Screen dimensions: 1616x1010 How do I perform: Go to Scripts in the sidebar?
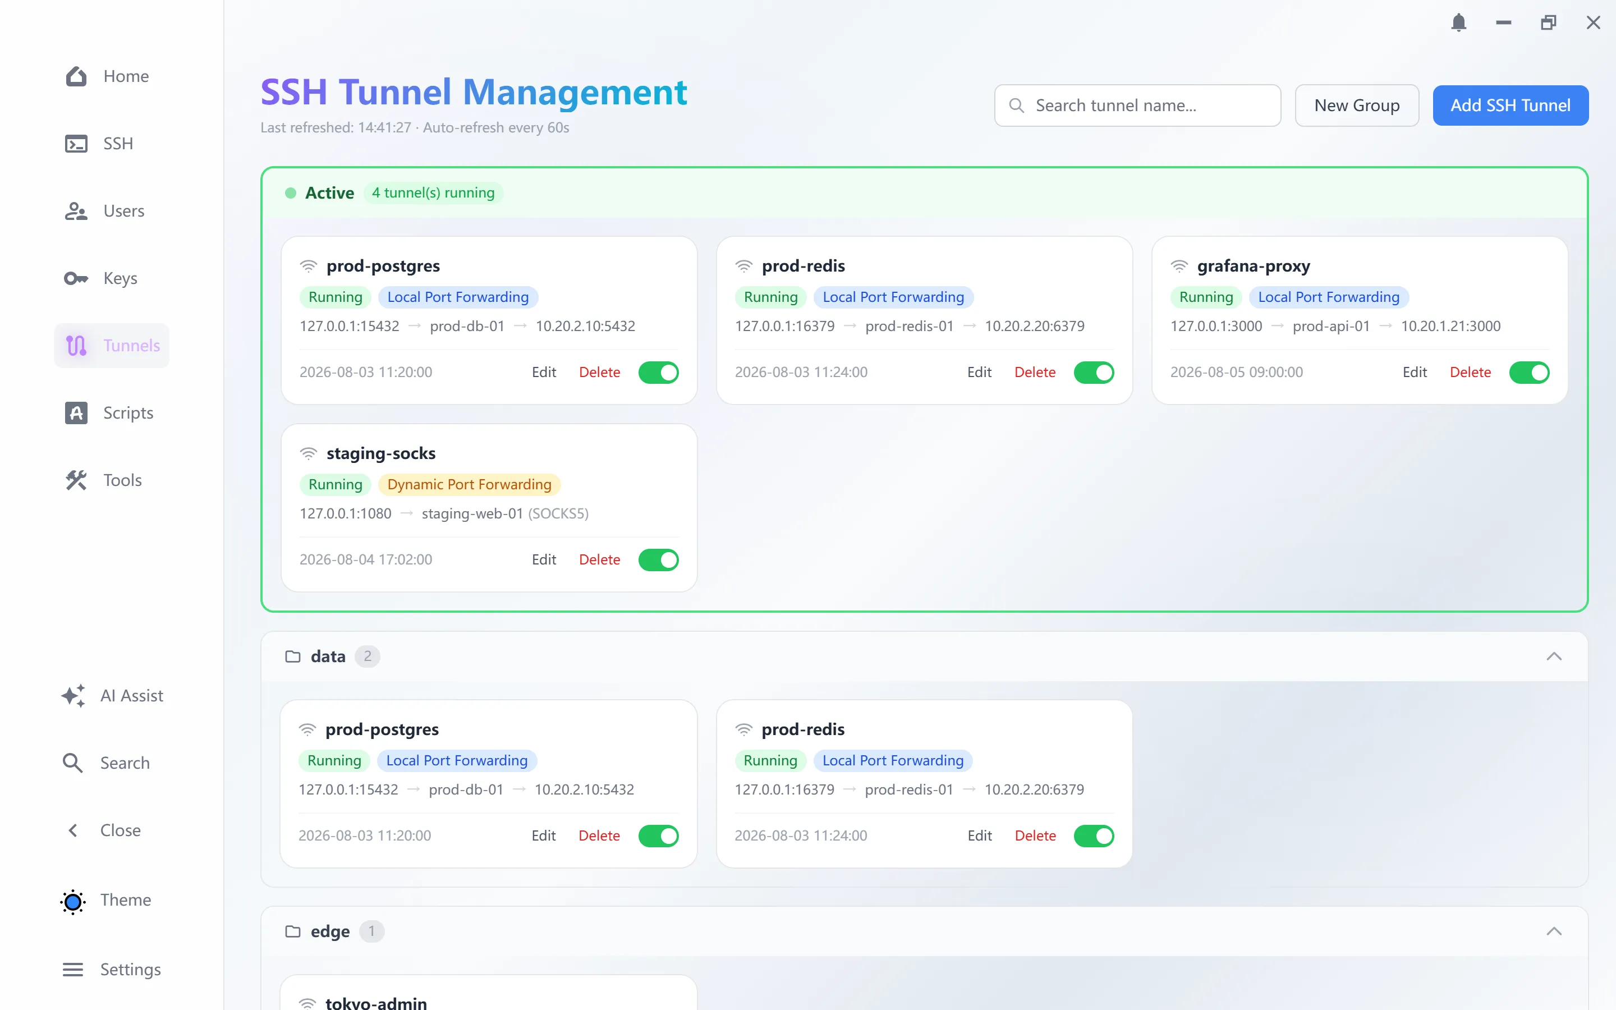click(109, 413)
